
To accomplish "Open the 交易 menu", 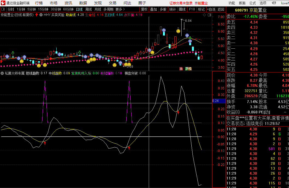I will pyautogui.click(x=112, y=3).
